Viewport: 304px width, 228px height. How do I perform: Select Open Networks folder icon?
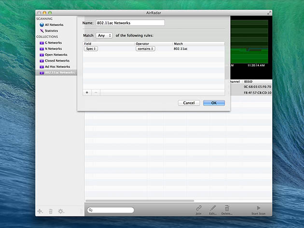tap(41, 55)
